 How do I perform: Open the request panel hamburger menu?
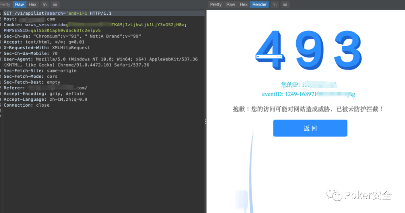pos(55,5)
